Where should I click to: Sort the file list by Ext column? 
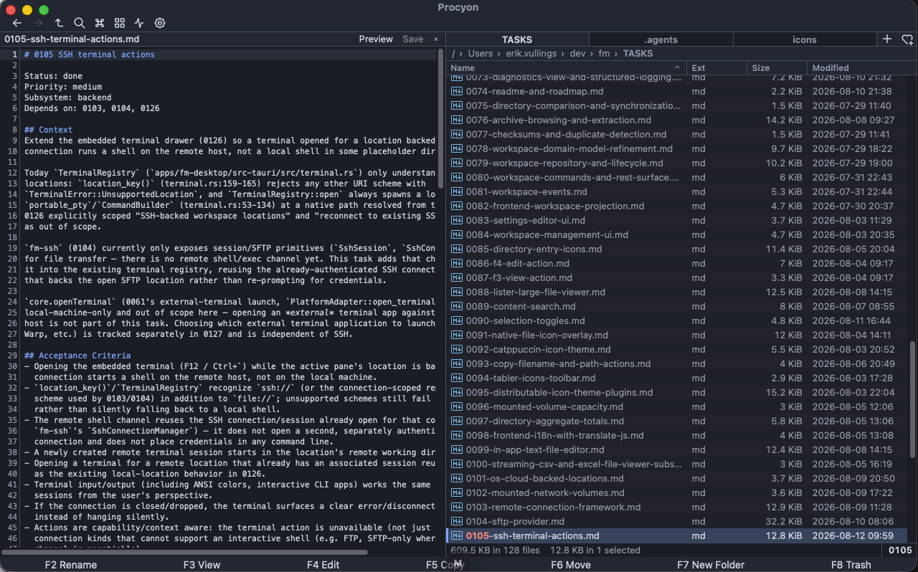(716, 68)
